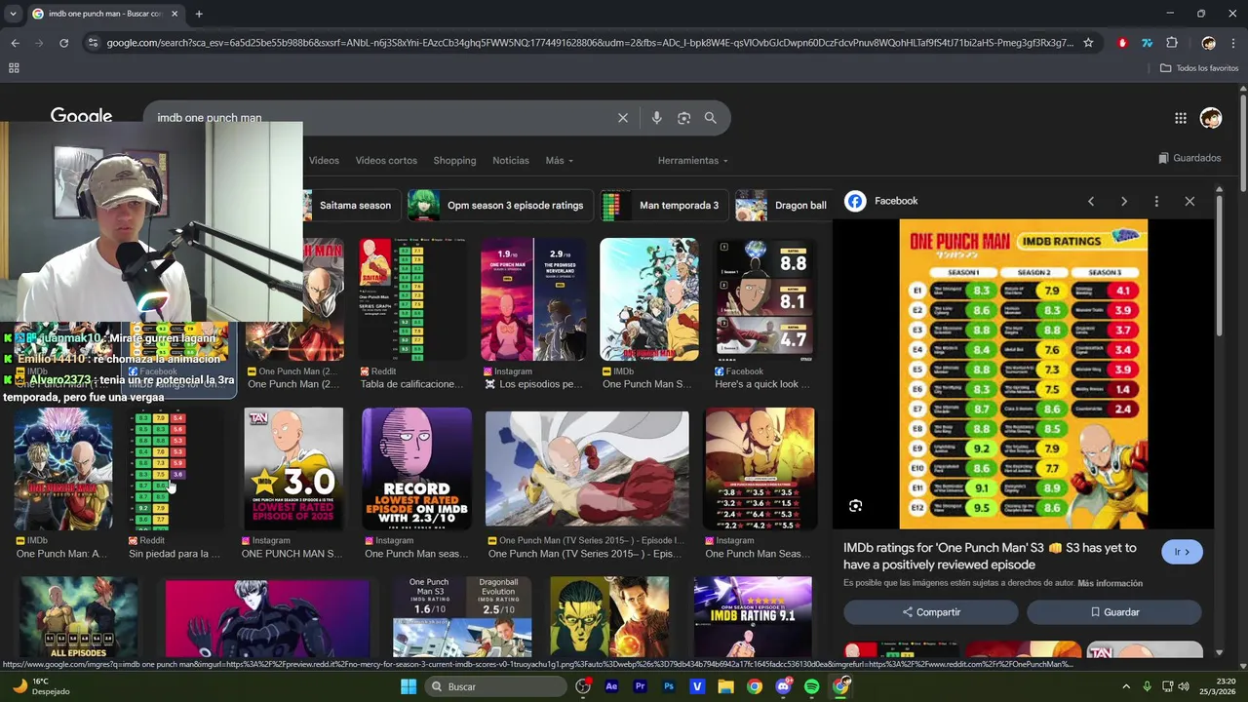The image size is (1248, 702).
Task: Click the large IMDB ratings preview image
Action: click(x=1023, y=374)
